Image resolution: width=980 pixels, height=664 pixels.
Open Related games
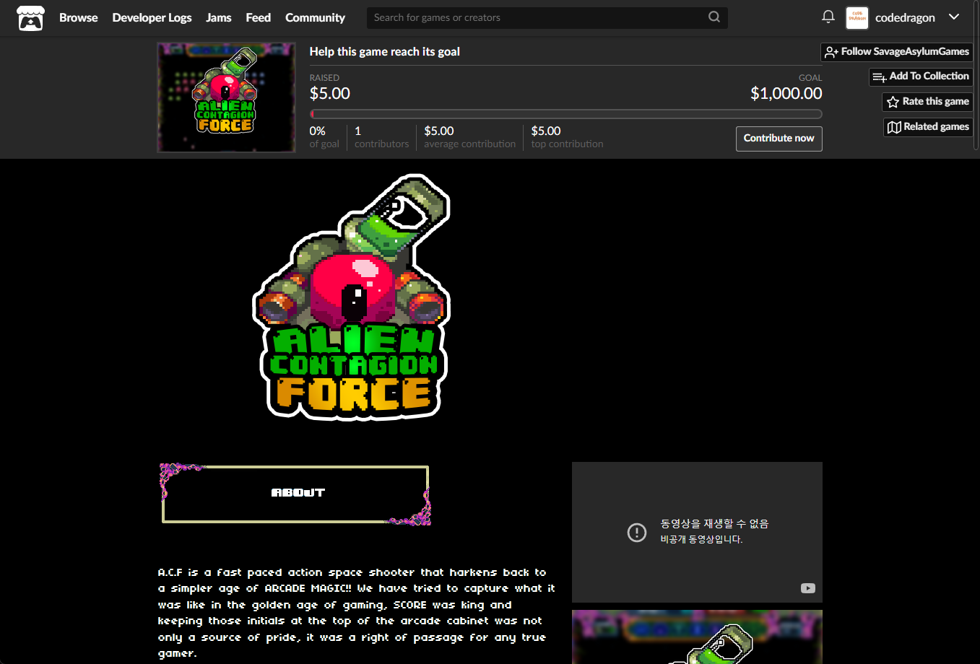pyautogui.click(x=928, y=127)
